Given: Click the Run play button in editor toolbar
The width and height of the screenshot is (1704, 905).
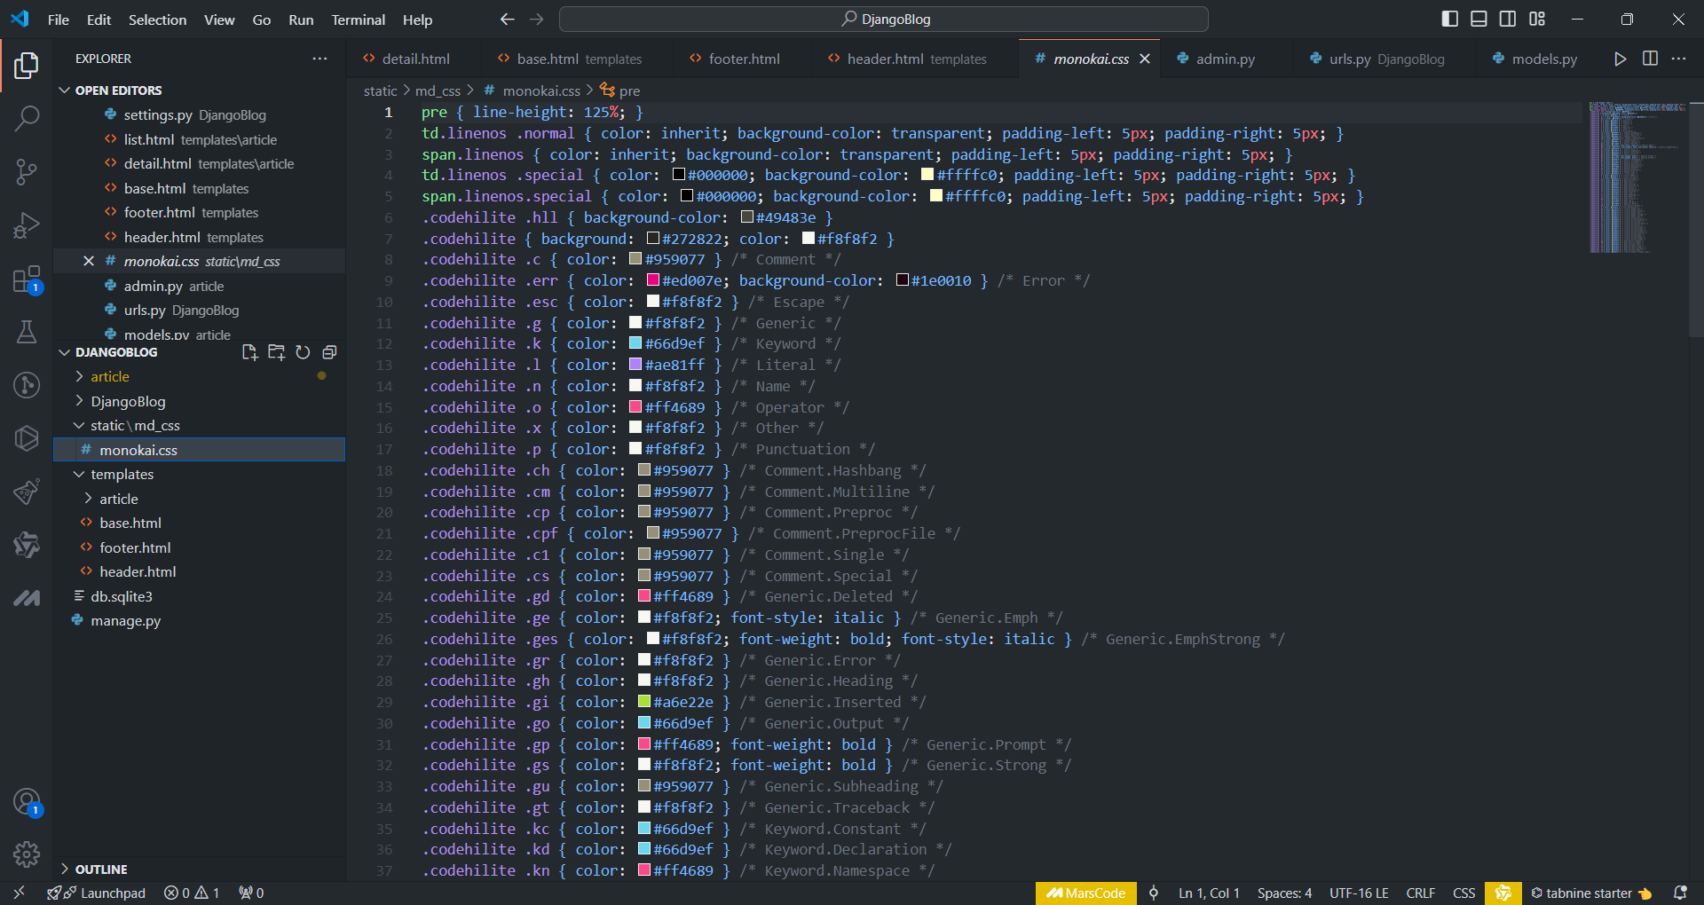Looking at the screenshot, I should (x=1620, y=59).
